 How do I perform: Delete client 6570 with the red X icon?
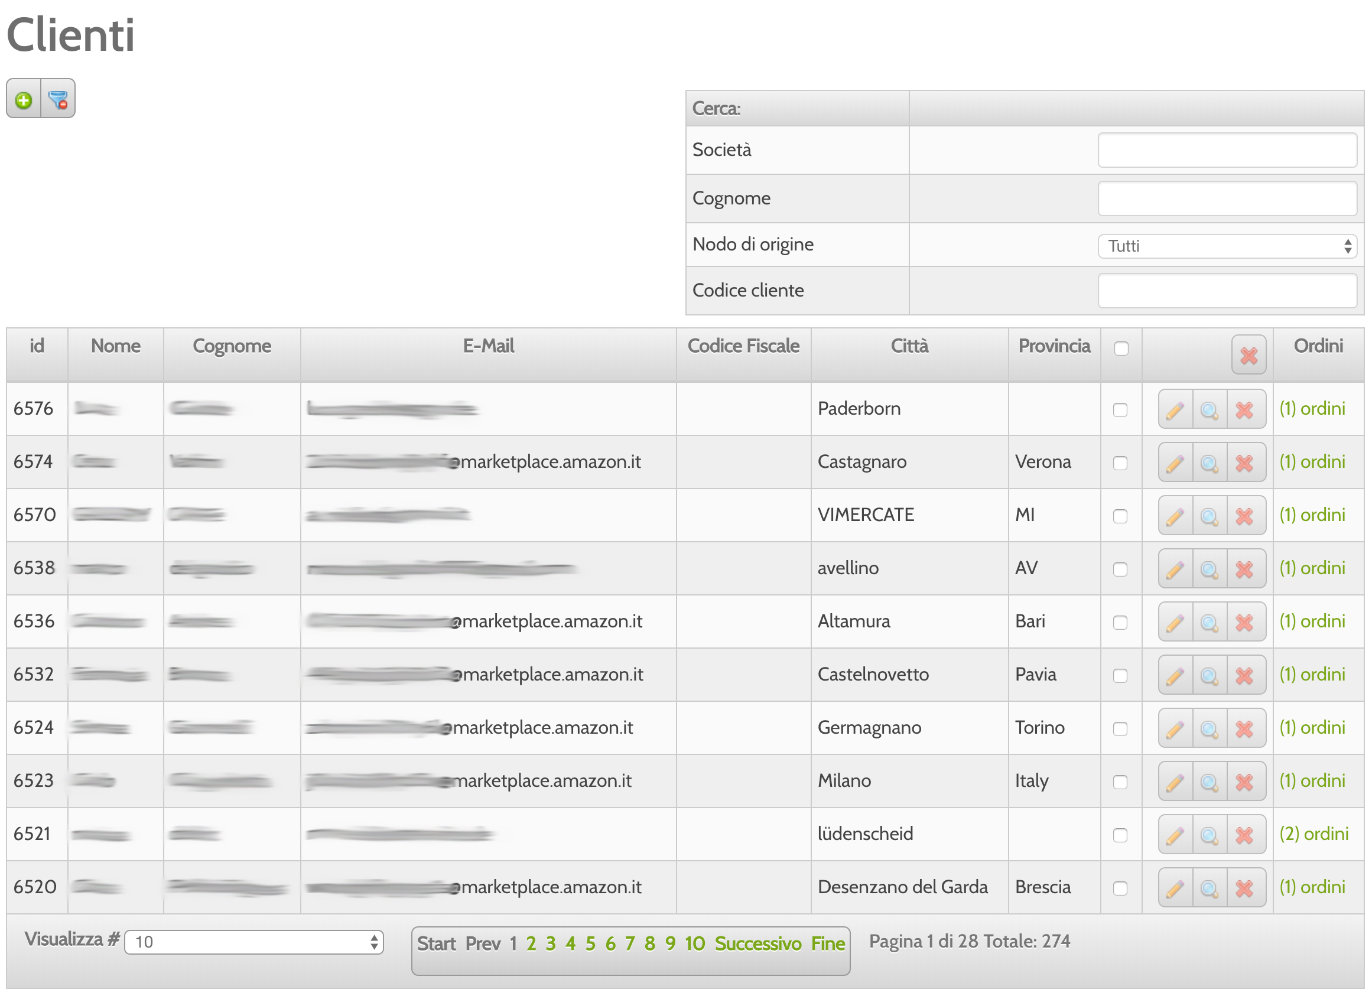1244,515
